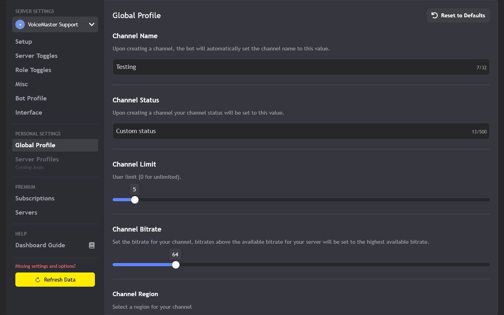The height and width of the screenshot is (315, 504).
Task: Navigate to Role Toggles settings
Action: pos(33,70)
